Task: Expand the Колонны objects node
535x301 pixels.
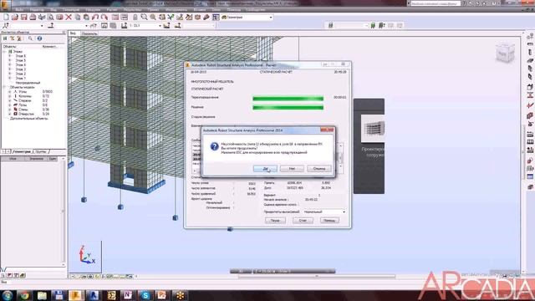Action: click(10, 96)
